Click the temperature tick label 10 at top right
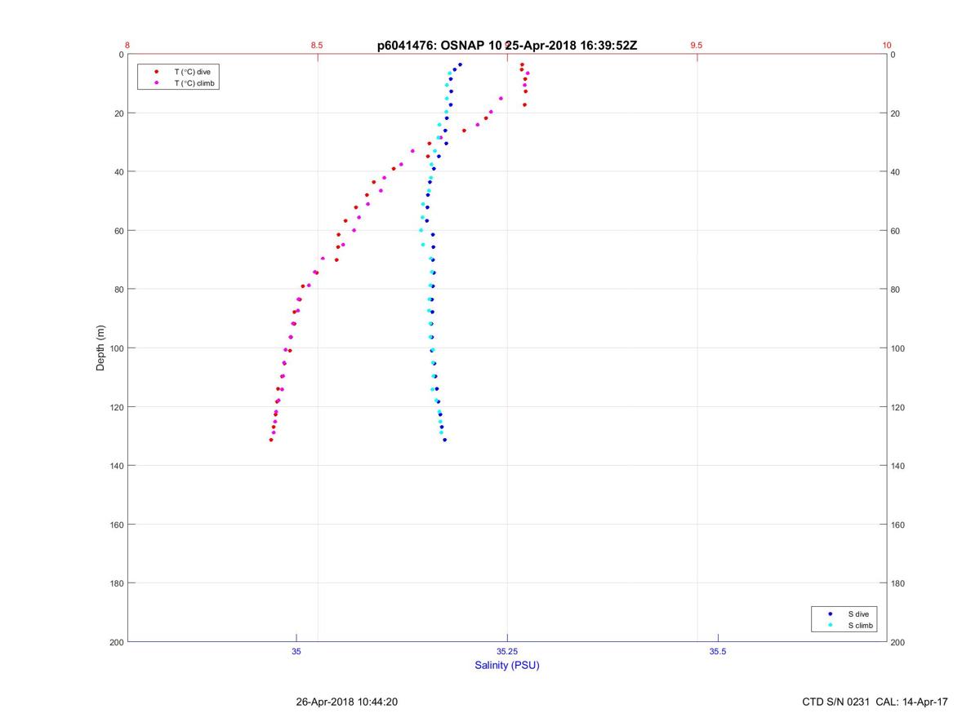 887,46
